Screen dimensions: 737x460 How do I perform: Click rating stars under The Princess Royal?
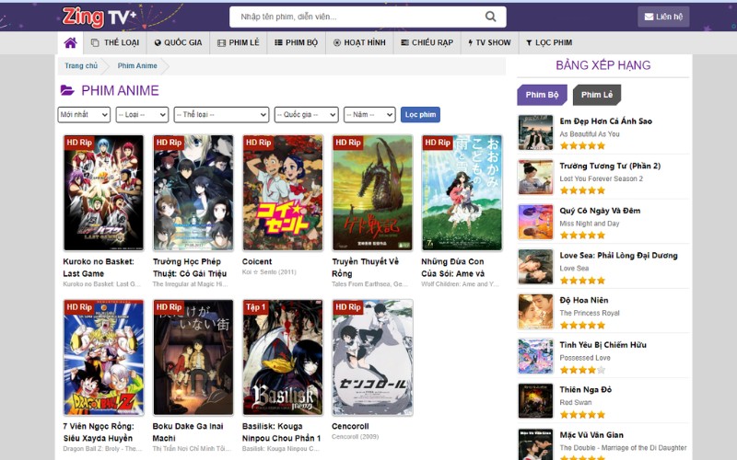(x=582, y=325)
